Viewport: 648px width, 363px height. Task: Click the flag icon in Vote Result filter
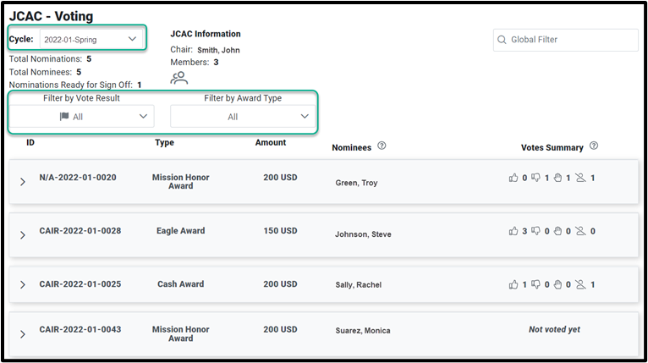point(64,117)
